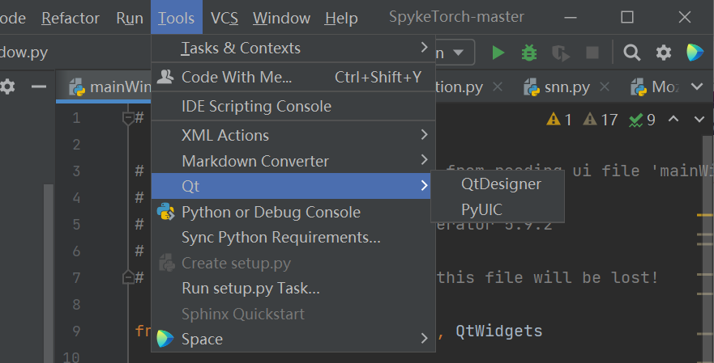Close the snn.py editor tab

(605, 87)
